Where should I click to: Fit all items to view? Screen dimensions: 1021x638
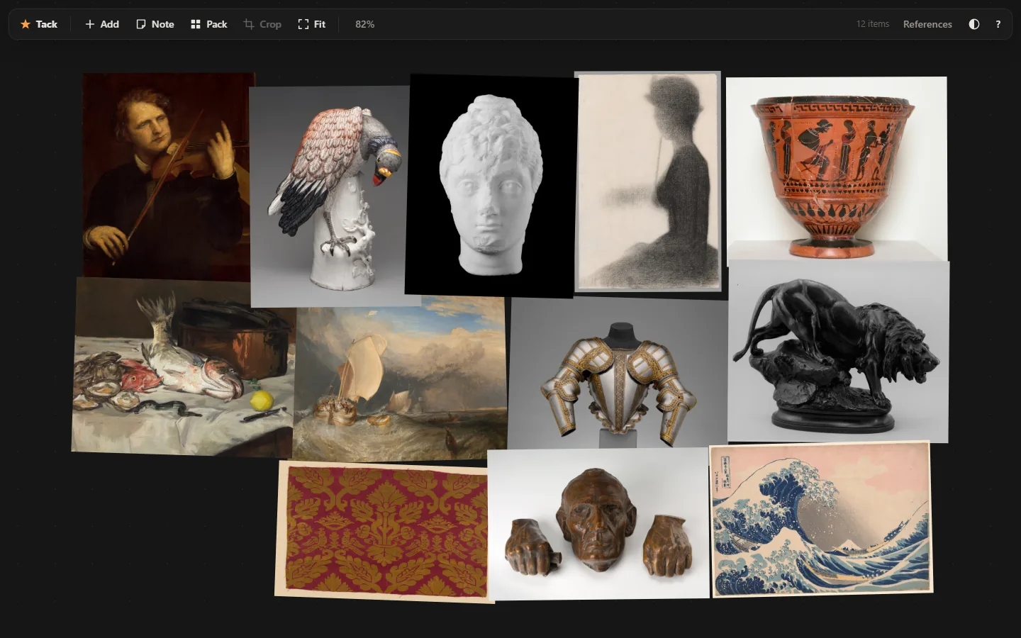click(x=312, y=24)
